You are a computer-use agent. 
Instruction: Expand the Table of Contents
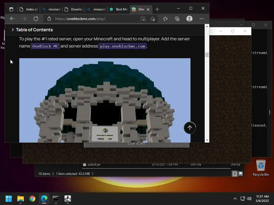click(32, 30)
